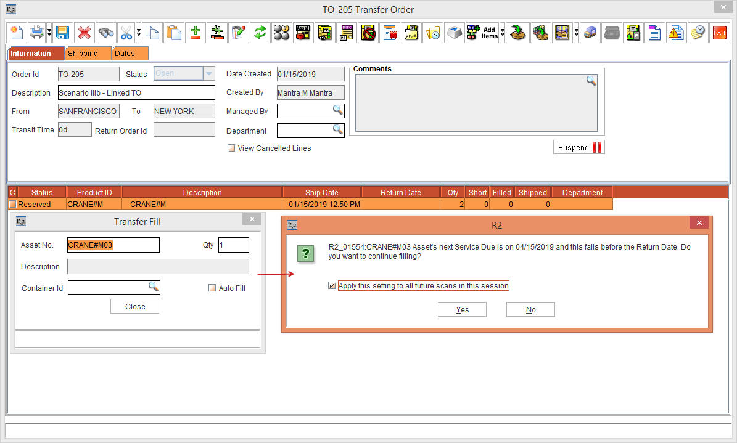737x443 pixels.
Task: Expand the dropdown arrow beside the Print icon
Action: 48,33
